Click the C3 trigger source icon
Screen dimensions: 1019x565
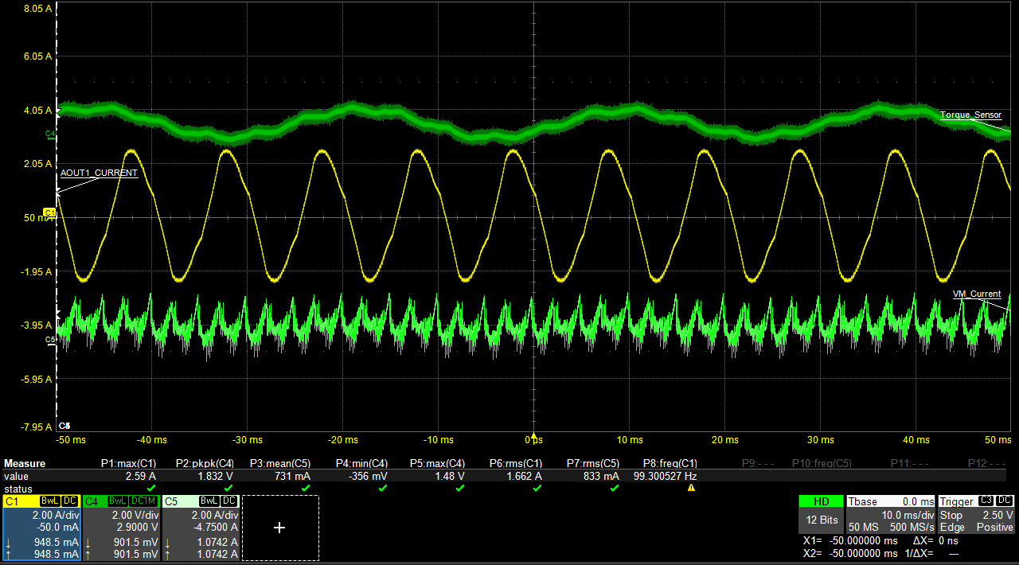tap(986, 501)
